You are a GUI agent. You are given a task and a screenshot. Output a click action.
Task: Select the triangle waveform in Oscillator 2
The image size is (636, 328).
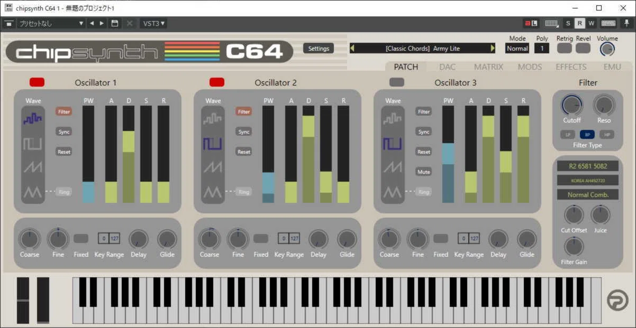(212, 192)
